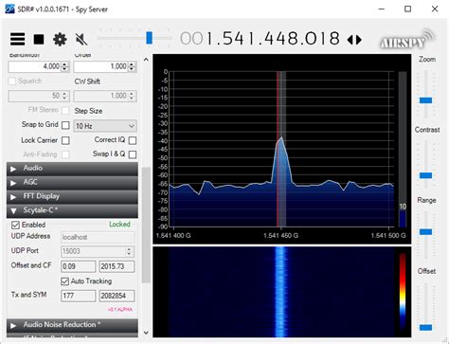Screen dimensions: 449x344
Task: Click the CW Shift value field
Action: [x=105, y=96]
